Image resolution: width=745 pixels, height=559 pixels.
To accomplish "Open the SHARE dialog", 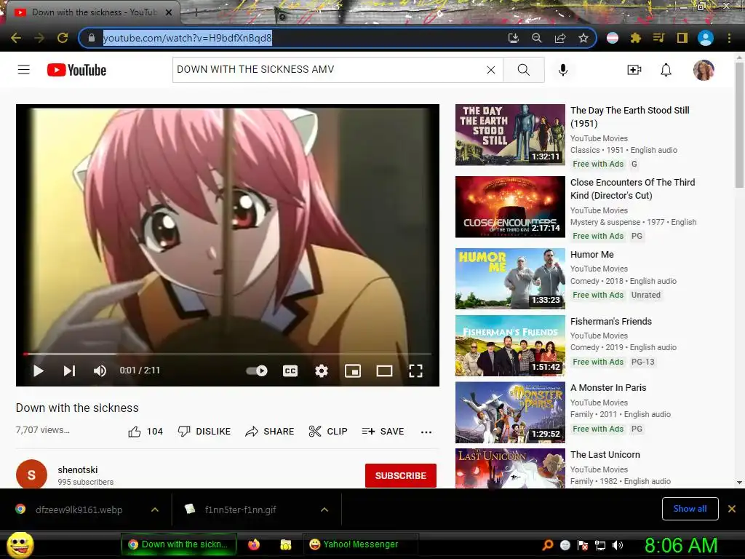I will [x=270, y=432].
